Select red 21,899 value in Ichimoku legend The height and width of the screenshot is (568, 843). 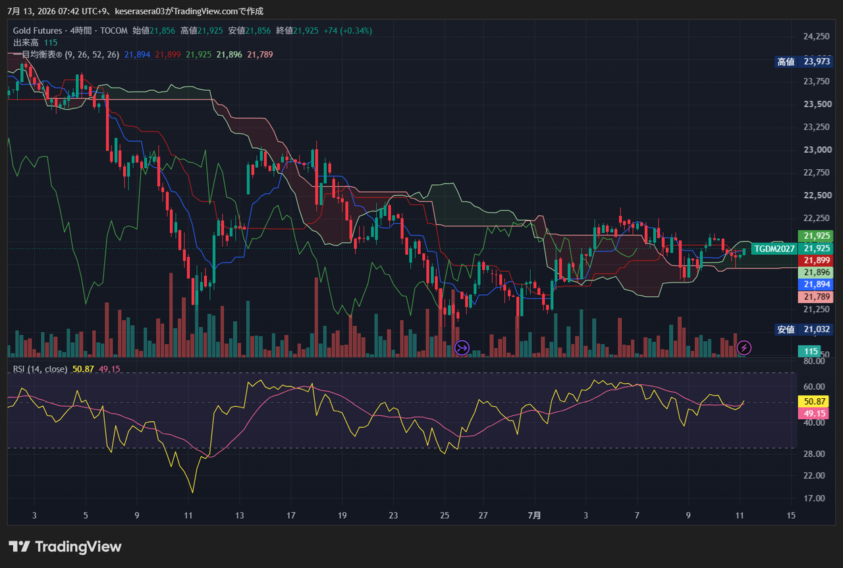[168, 55]
